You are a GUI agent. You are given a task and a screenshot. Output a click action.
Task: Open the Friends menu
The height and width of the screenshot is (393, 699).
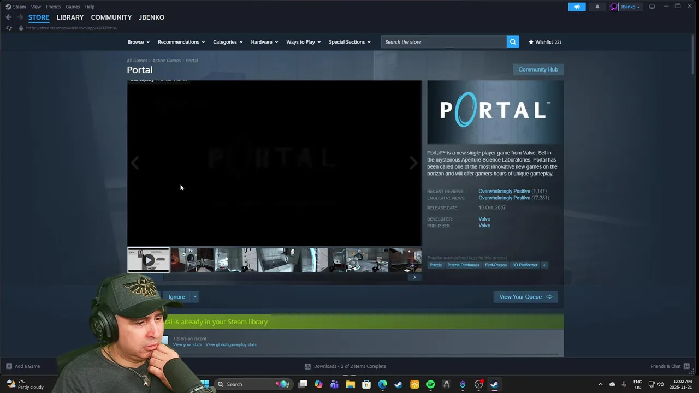pos(54,7)
